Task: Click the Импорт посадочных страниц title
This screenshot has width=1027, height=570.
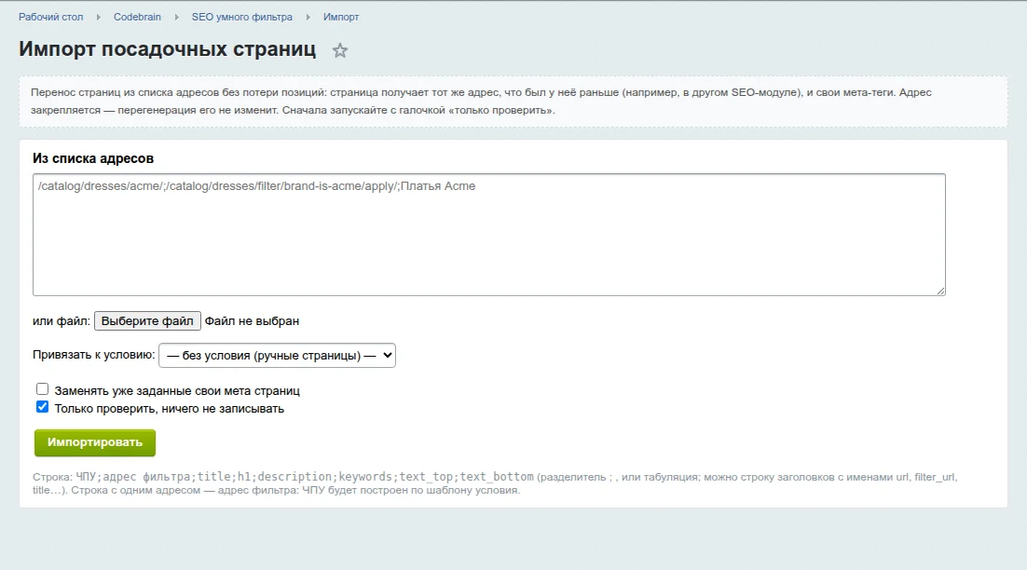Action: click(167, 49)
